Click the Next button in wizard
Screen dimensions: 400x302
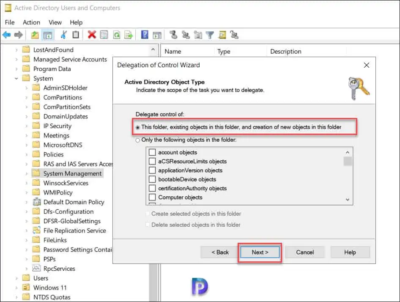coord(260,252)
